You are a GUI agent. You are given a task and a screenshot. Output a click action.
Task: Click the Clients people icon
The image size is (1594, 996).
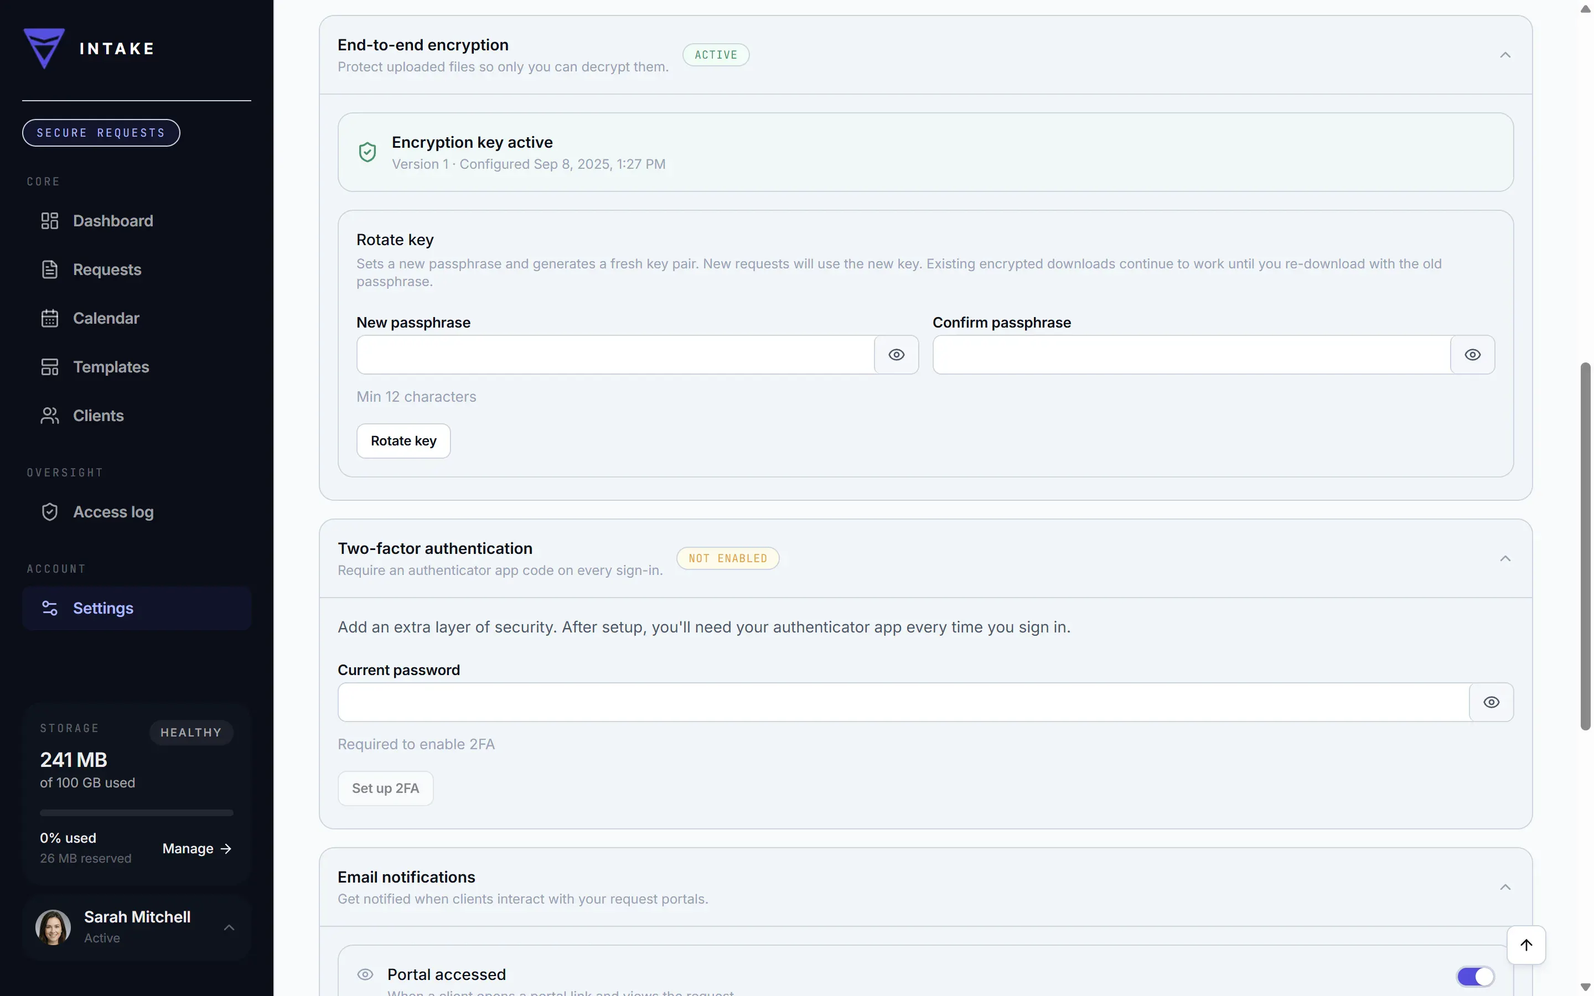click(x=49, y=416)
